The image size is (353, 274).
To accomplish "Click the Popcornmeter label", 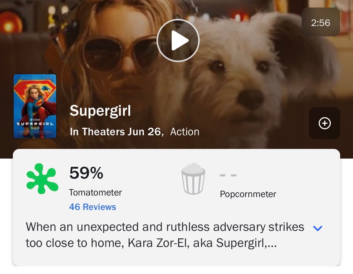I will [x=248, y=194].
